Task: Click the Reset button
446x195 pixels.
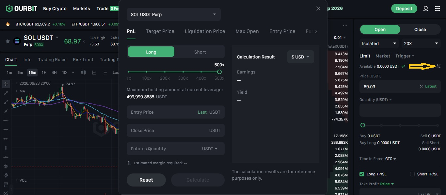Action: [146, 180]
